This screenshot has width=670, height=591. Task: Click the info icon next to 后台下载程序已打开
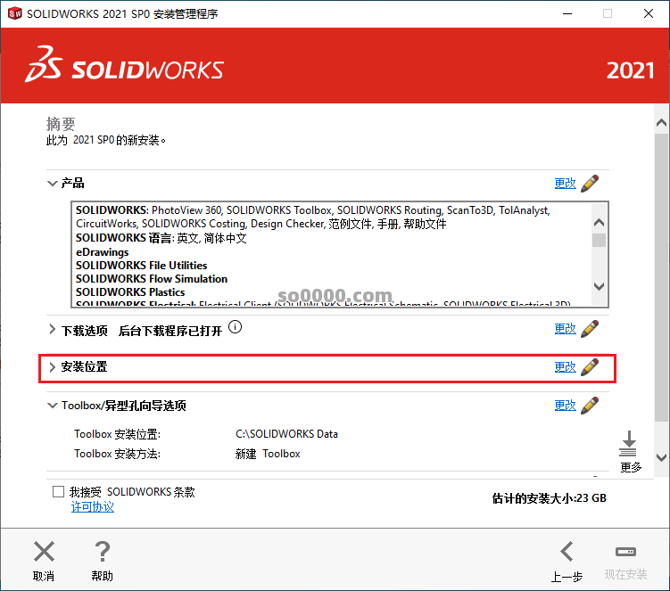tap(235, 327)
